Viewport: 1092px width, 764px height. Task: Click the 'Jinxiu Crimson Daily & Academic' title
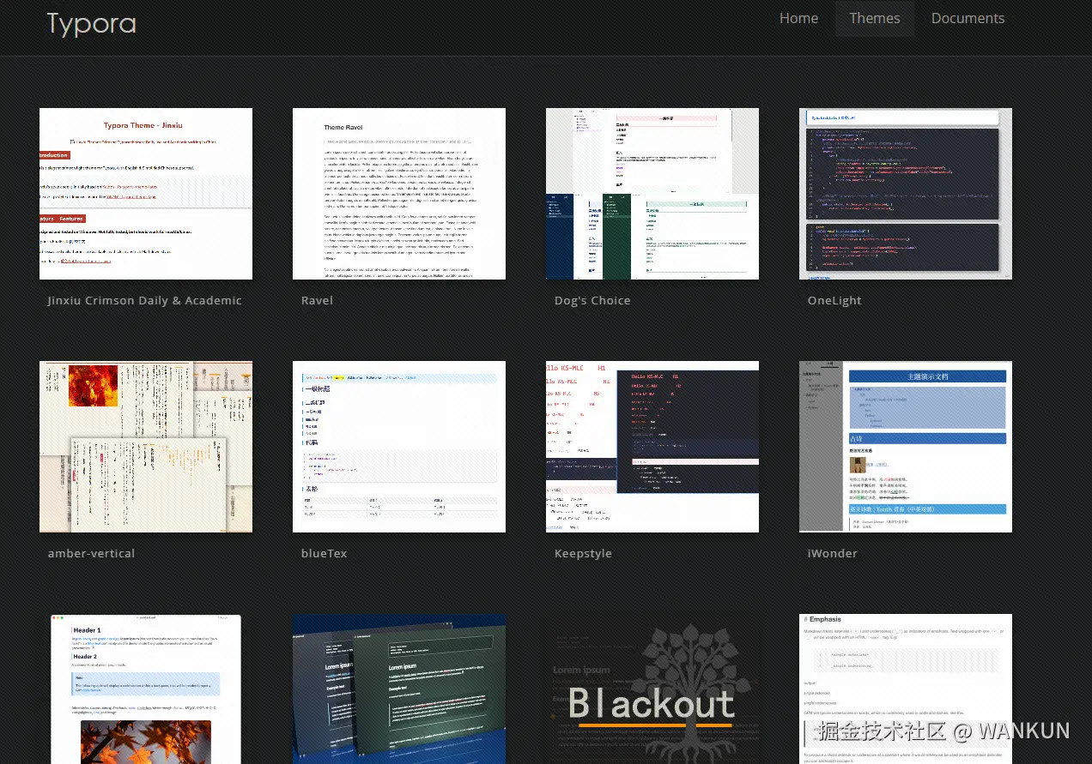coord(145,300)
